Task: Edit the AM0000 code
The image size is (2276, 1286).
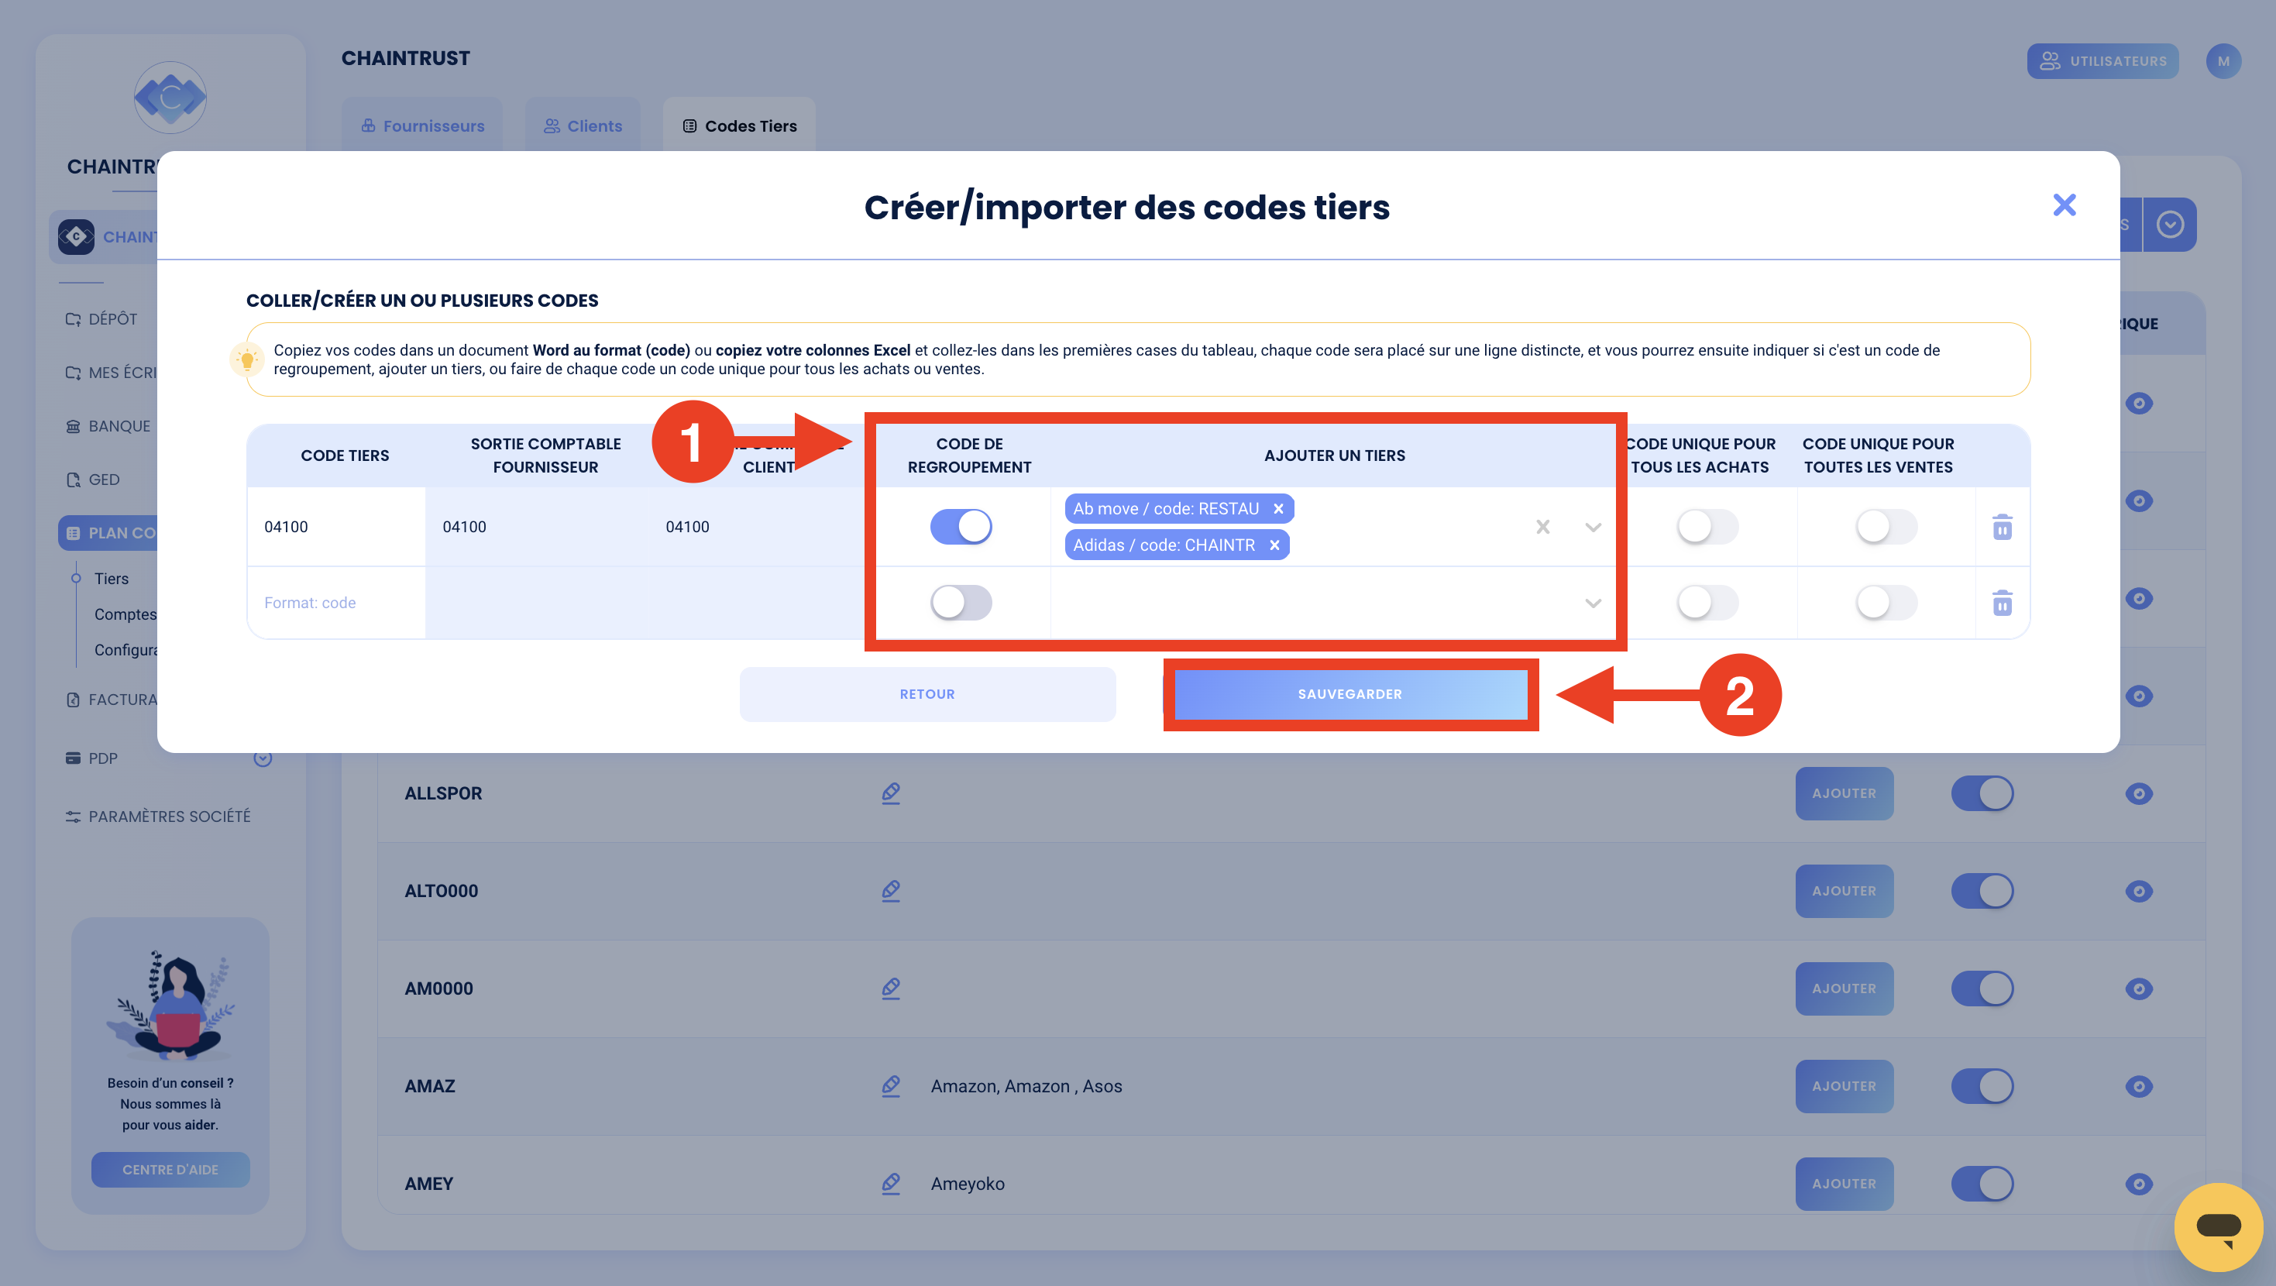Action: tap(891, 989)
